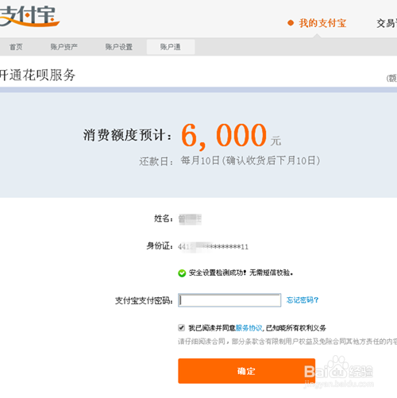Switch to the 账户设置 tab
Screen dimensions: 397x398
[x=119, y=47]
